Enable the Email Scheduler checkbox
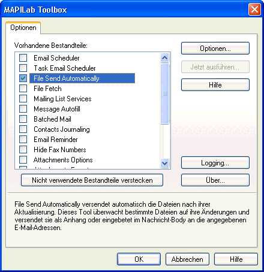This screenshot has width=264, height=272. pos(23,58)
